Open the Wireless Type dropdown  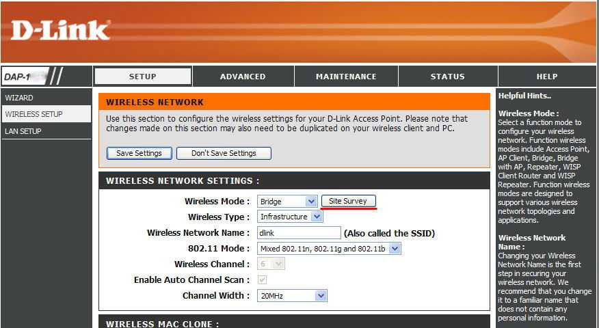point(290,217)
